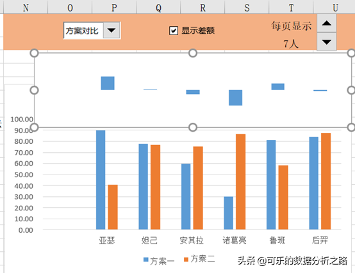This screenshot has width=355, height=273.
Task: Click the 30.00 axis value
Action: click(x=24, y=197)
